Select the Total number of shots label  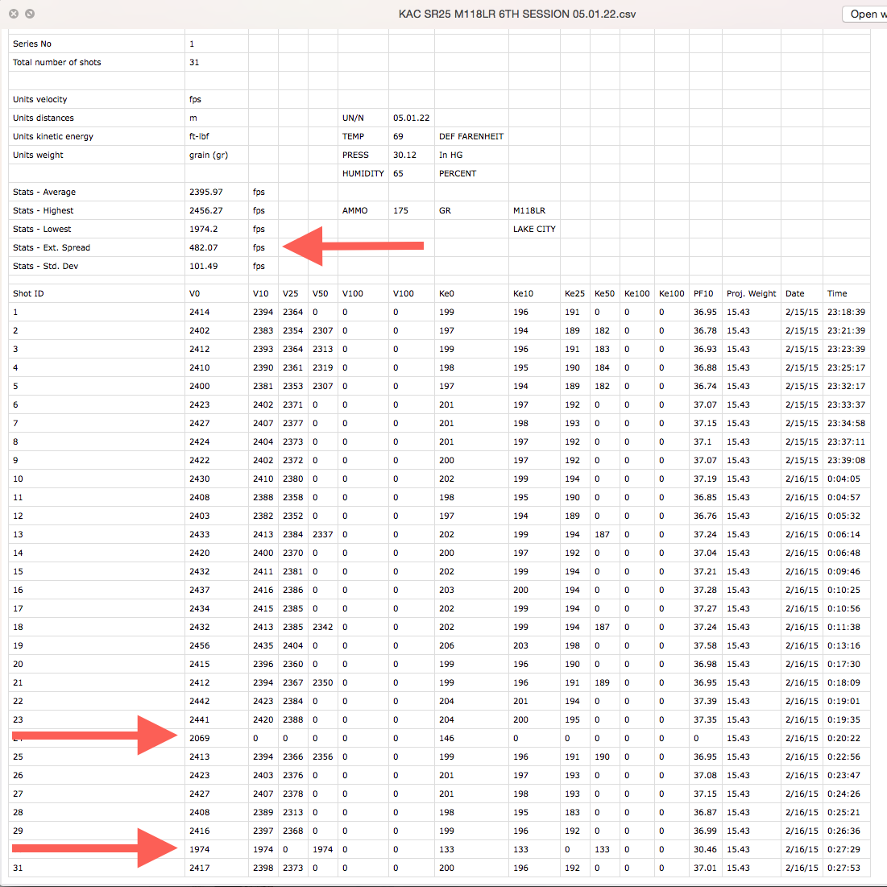(x=57, y=62)
